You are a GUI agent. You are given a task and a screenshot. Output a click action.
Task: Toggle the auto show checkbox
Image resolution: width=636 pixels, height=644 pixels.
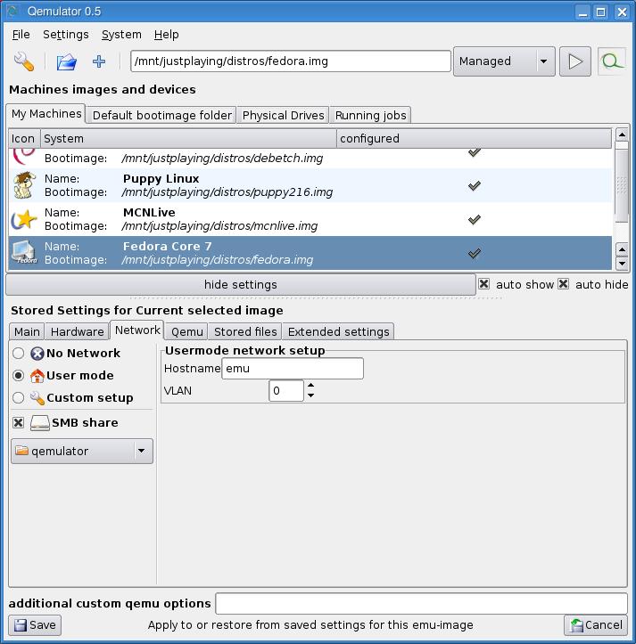483,284
